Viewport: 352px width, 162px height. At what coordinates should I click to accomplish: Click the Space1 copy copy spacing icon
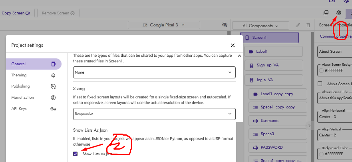click(x=255, y=108)
